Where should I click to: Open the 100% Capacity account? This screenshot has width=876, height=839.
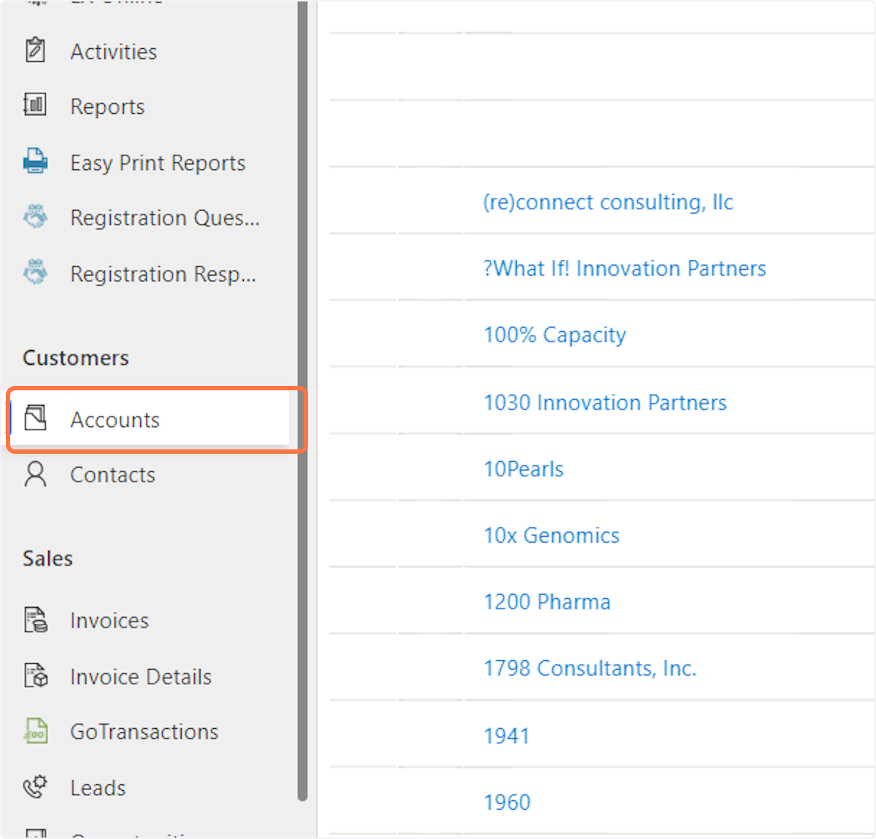[555, 335]
